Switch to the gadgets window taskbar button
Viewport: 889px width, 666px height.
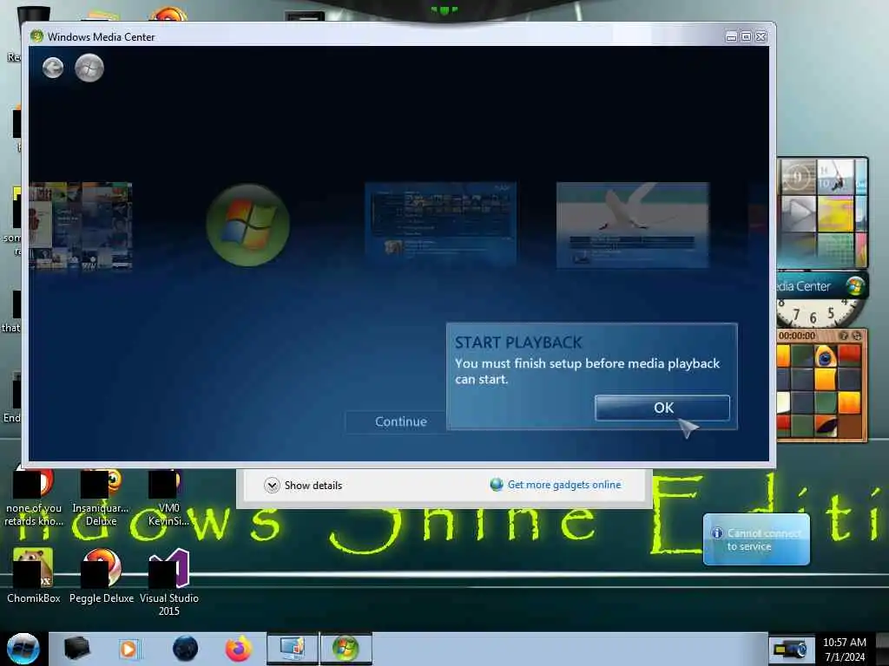click(293, 649)
